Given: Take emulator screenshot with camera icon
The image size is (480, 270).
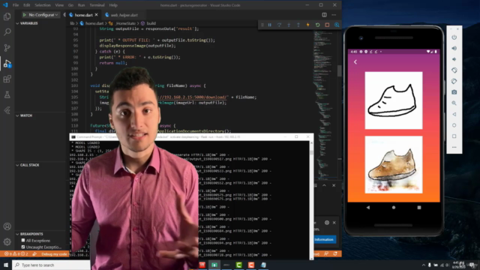Looking at the screenshot, I should click(454, 92).
